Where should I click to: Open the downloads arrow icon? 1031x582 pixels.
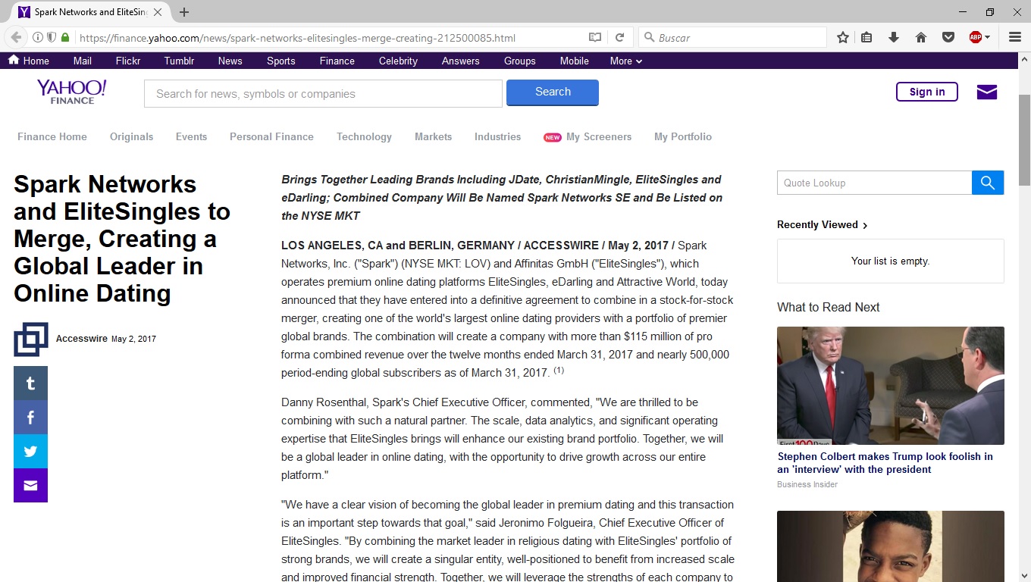(x=894, y=37)
